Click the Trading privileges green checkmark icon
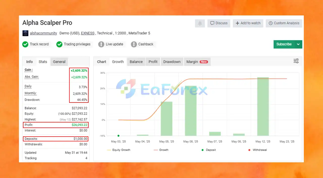The height and width of the screenshot is (178, 323). pos(59,44)
